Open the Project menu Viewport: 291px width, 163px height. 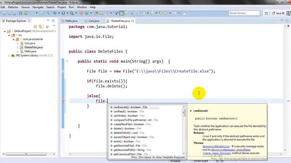(x=62, y=7)
